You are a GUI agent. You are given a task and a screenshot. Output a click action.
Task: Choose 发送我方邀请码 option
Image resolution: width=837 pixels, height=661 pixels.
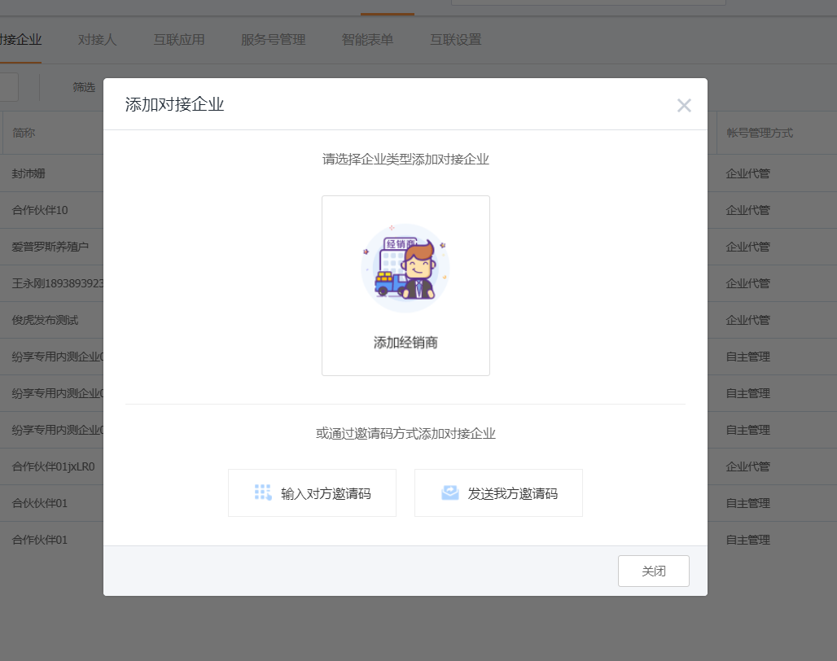click(x=498, y=493)
